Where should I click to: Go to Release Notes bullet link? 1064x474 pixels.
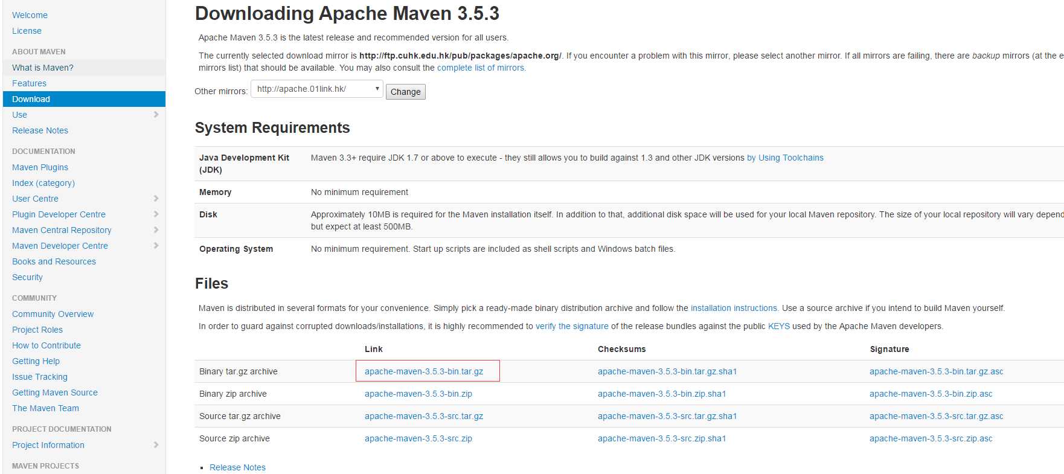tap(237, 467)
